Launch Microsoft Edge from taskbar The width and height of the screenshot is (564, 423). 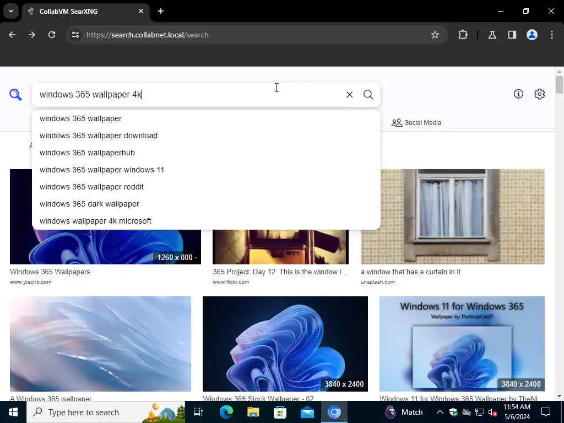[226, 412]
